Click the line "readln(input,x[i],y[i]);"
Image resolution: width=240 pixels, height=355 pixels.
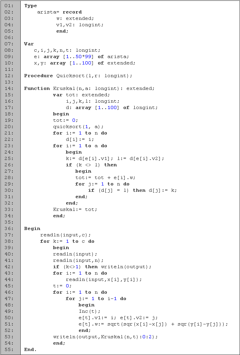[x=104, y=280]
